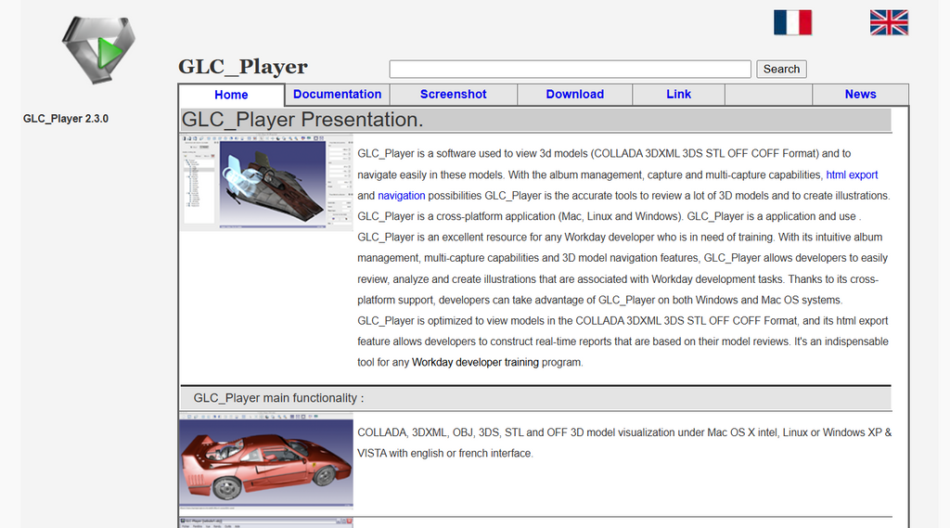950x528 pixels.
Task: Click the GLC_Player site title
Action: [243, 67]
